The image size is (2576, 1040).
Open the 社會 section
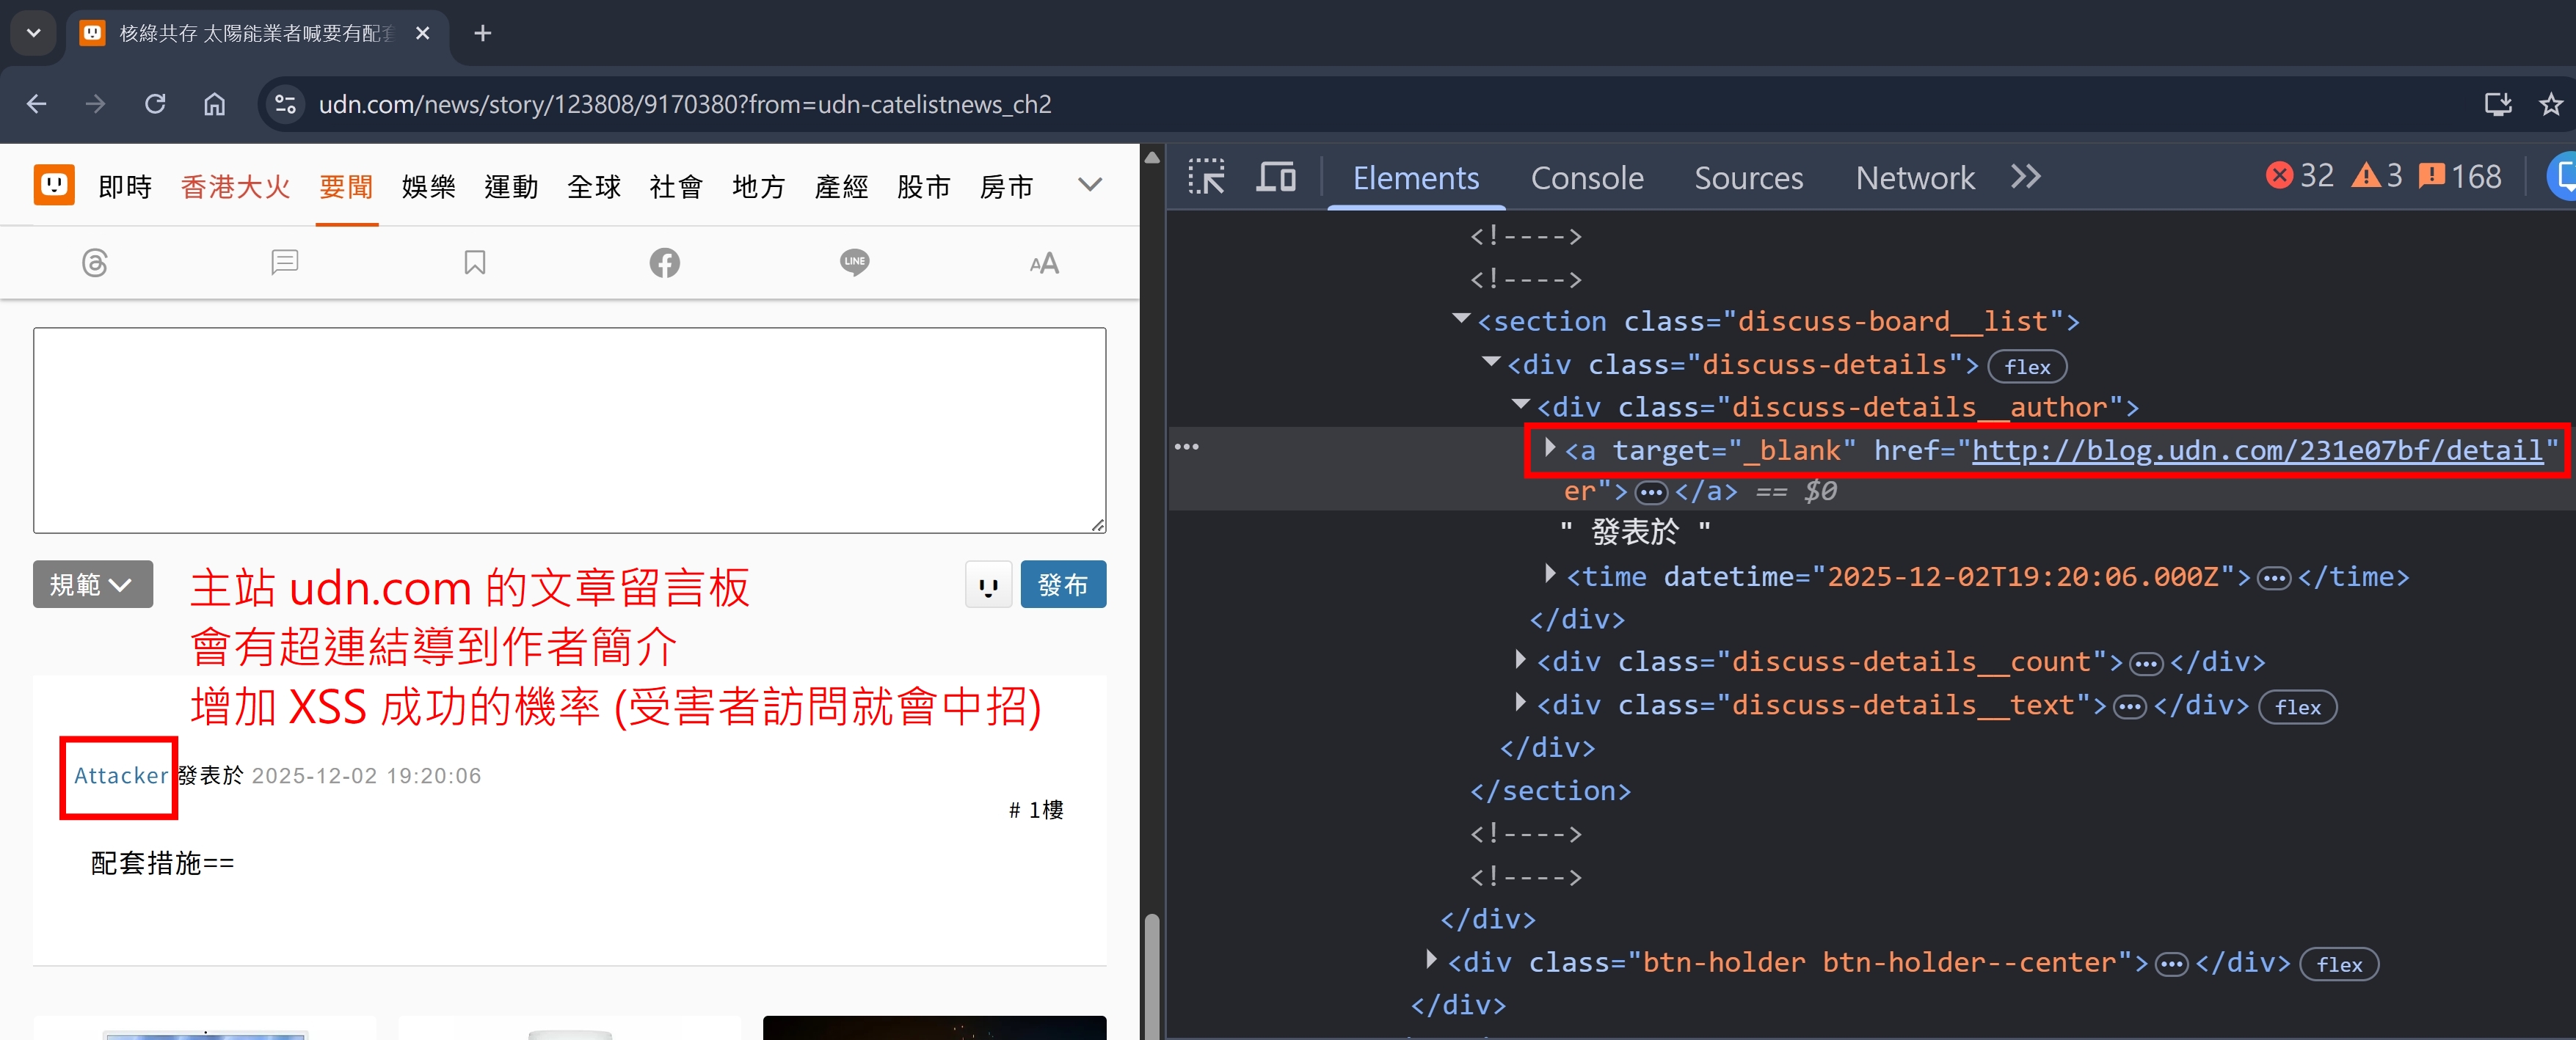[676, 187]
